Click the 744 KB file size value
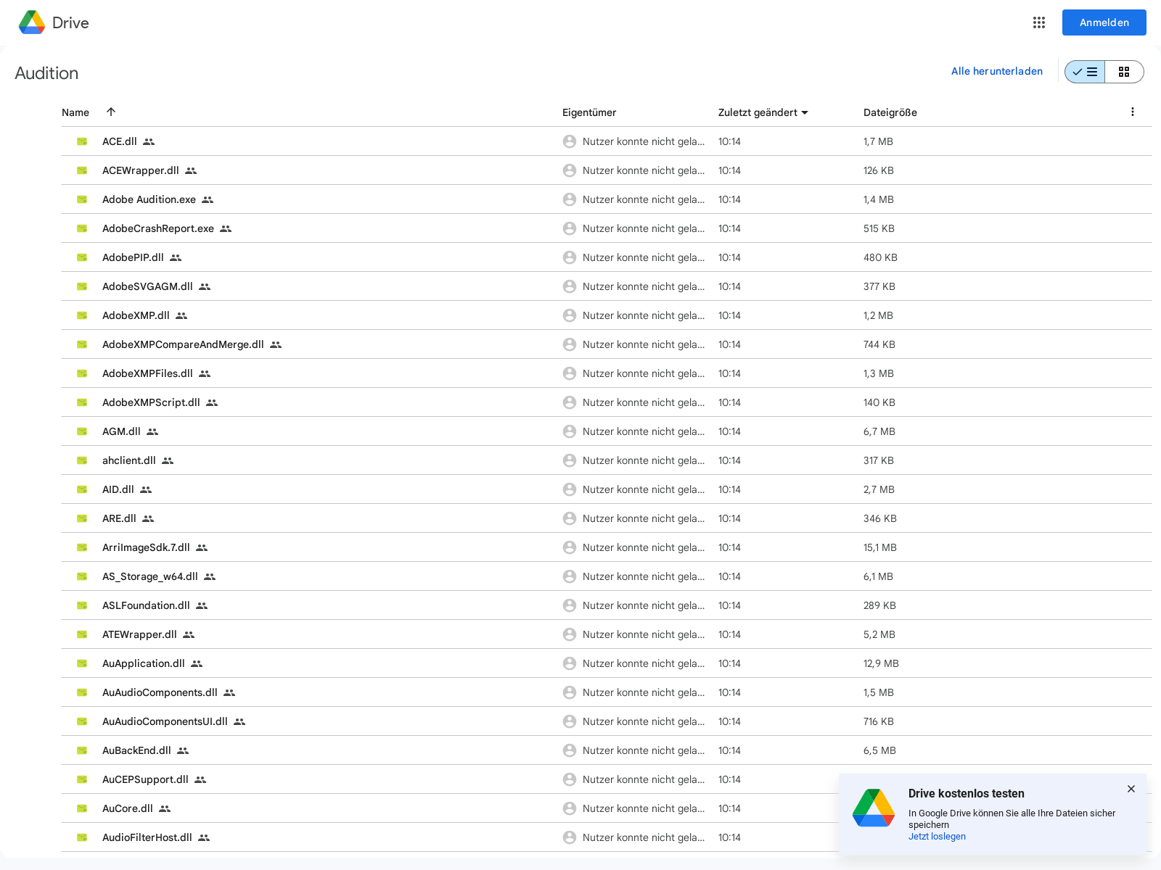 pos(879,344)
